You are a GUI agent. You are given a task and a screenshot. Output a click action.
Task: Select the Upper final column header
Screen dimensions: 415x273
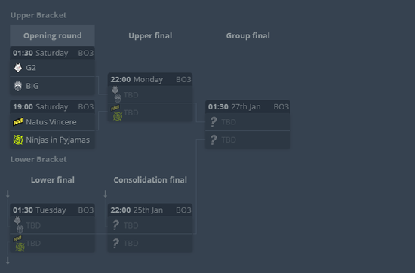pyautogui.click(x=150, y=35)
